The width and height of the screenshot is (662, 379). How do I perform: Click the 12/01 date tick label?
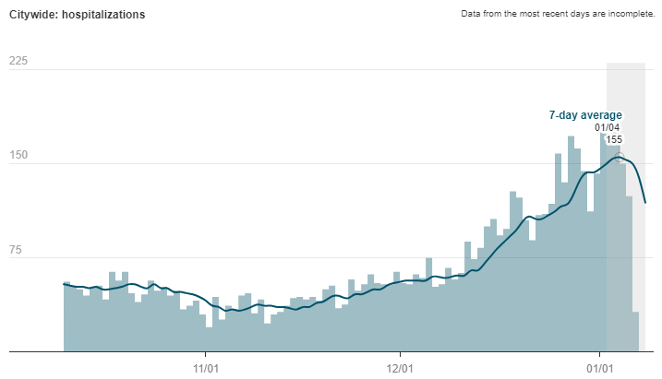399,366
